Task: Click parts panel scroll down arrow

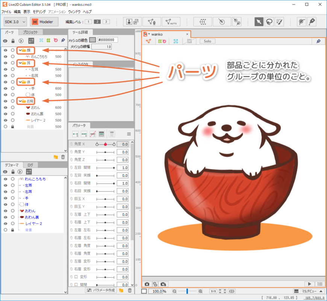Action: pyautogui.click(x=65, y=150)
